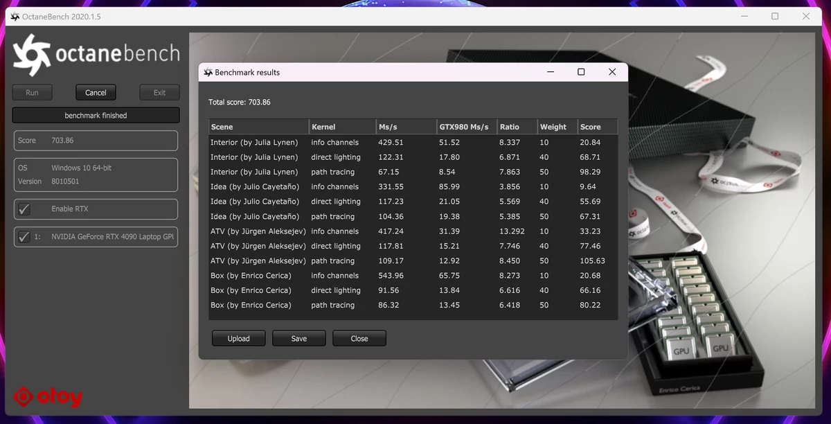Image resolution: width=831 pixels, height=424 pixels.
Task: Sort by the Kernel column header
Action: tap(343, 127)
